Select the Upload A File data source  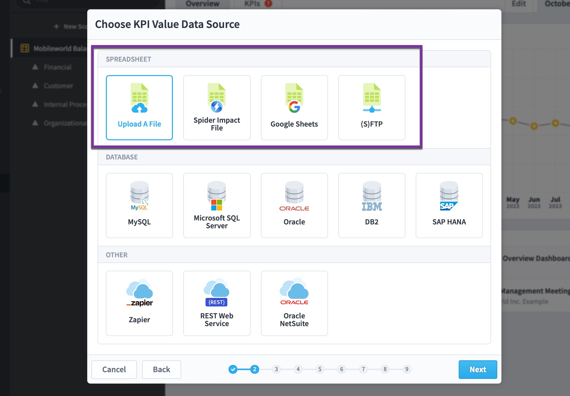click(x=139, y=108)
